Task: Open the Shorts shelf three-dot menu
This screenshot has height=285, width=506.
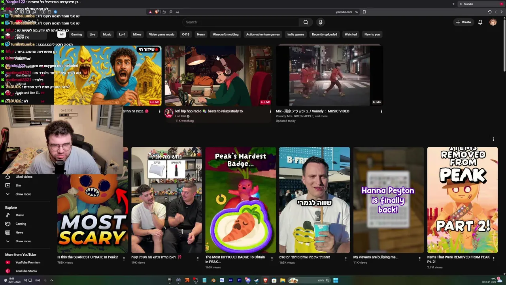Action: 493,139
